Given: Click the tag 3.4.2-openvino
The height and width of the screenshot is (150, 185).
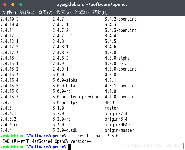Looking at the screenshot, I should click(121, 19).
